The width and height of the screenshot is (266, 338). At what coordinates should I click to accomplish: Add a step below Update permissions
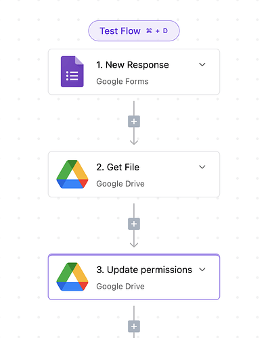tap(134, 327)
